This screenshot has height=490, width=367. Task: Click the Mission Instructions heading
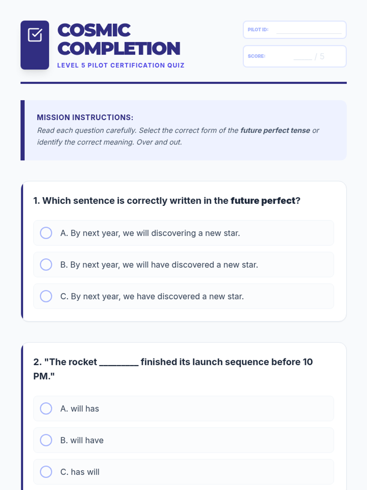coord(85,117)
